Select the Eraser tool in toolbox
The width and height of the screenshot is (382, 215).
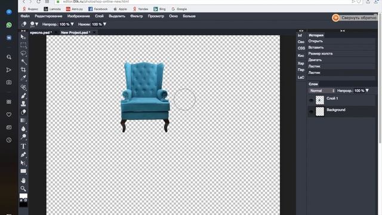[x=23, y=112]
